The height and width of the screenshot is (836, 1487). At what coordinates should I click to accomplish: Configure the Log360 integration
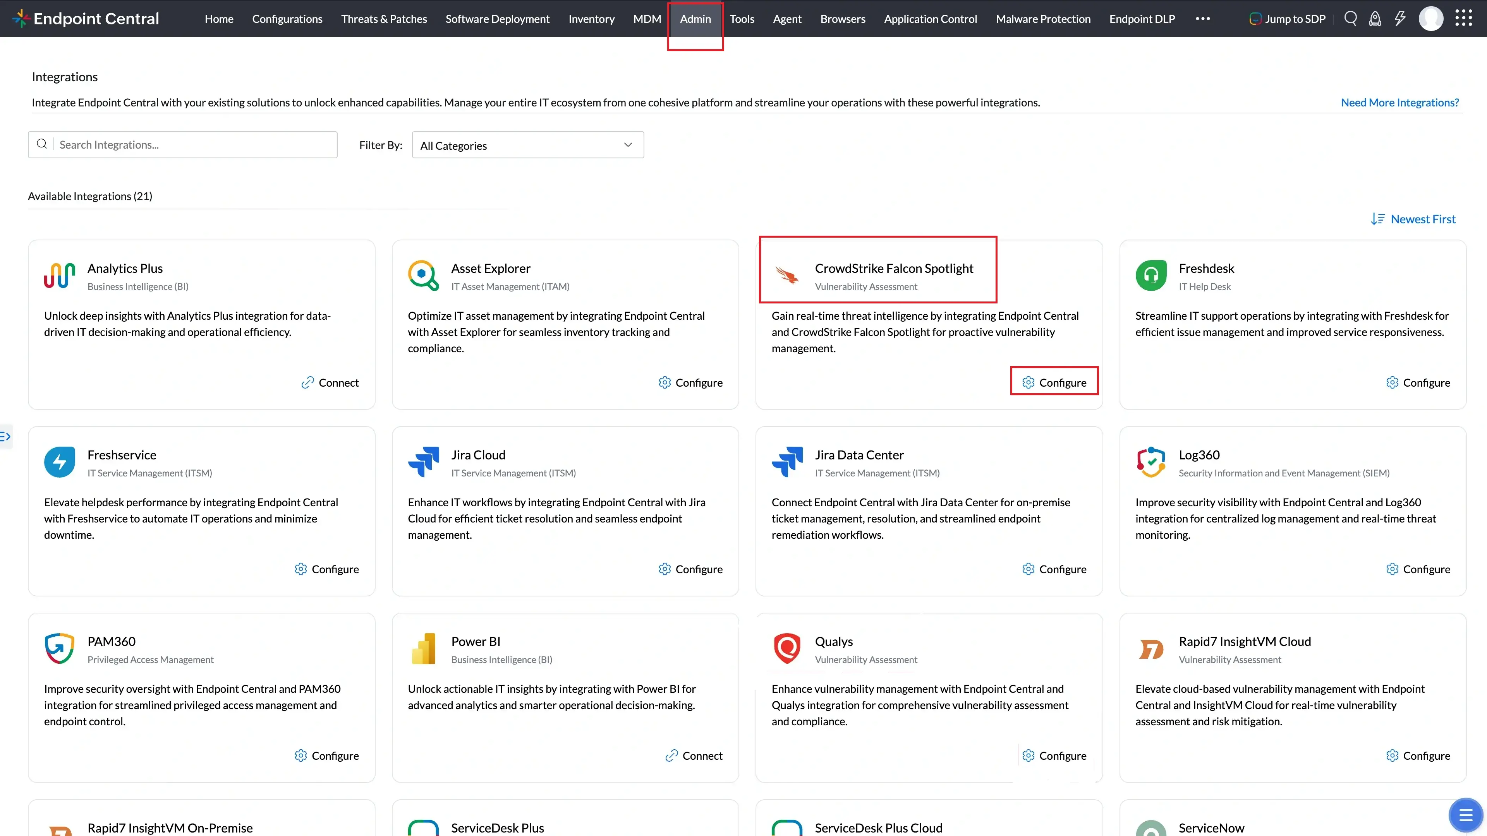click(1418, 569)
